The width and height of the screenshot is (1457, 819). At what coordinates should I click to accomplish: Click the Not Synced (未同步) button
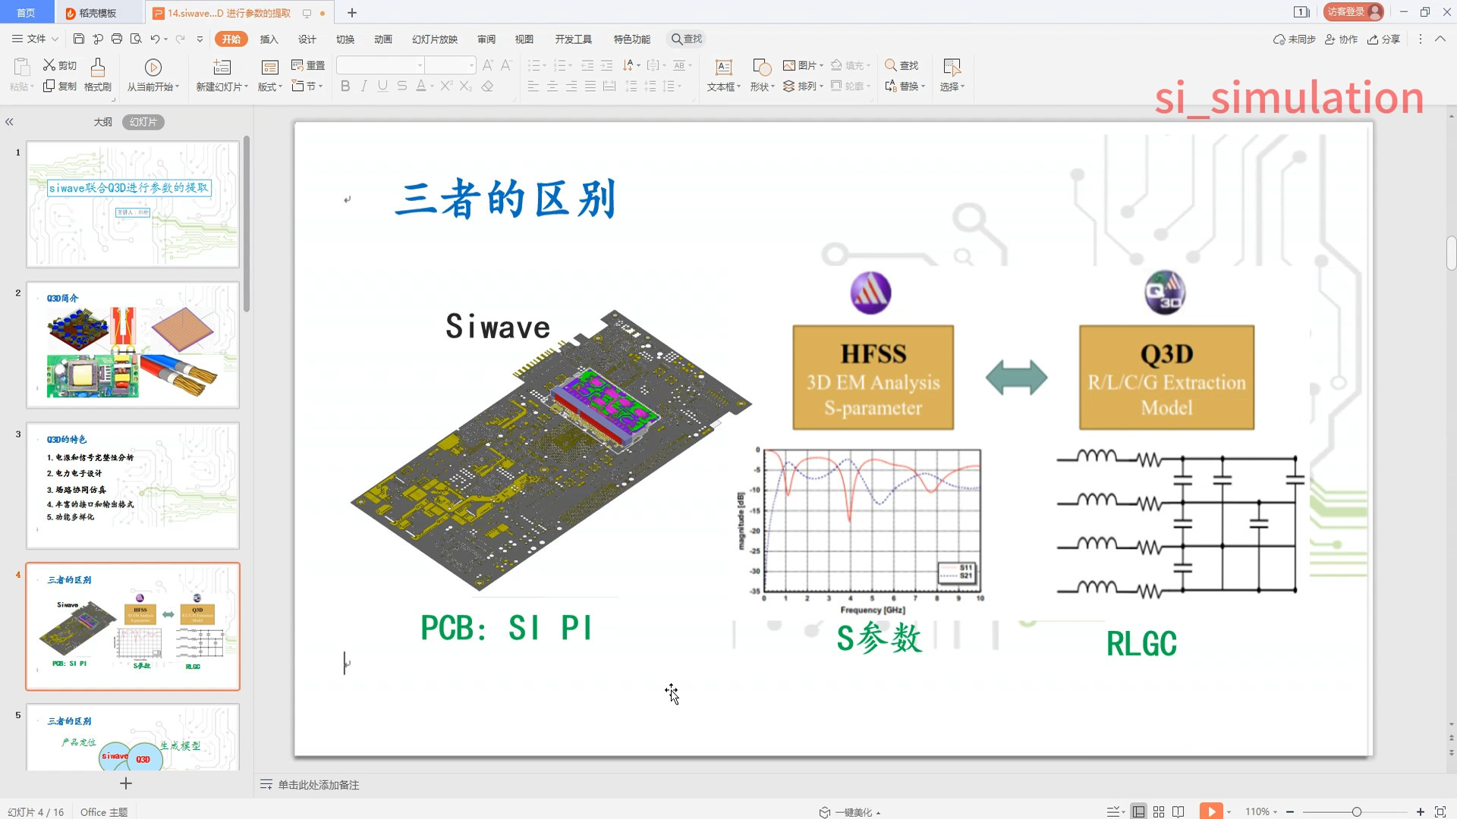click(x=1294, y=39)
